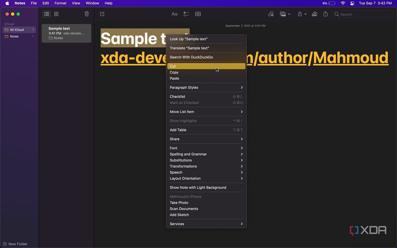Click the share note icon
This screenshot has height=248, width=397.
coord(326,14)
